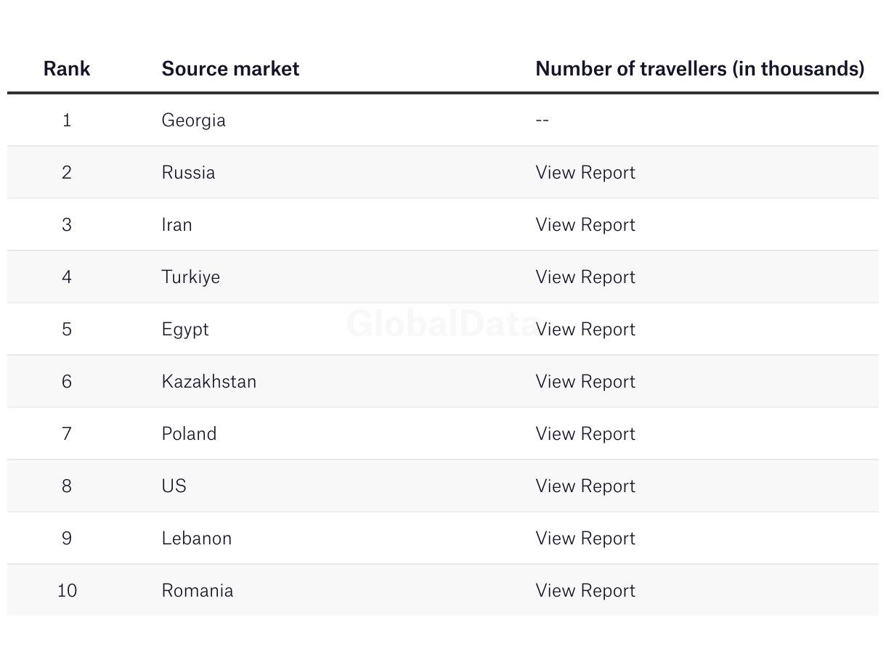Image resolution: width=886 pixels, height=646 pixels.
Task: Click the Source market column header
Action: [230, 68]
